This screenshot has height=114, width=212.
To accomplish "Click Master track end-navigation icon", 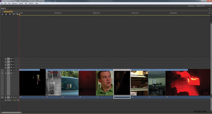I will 18,100.
